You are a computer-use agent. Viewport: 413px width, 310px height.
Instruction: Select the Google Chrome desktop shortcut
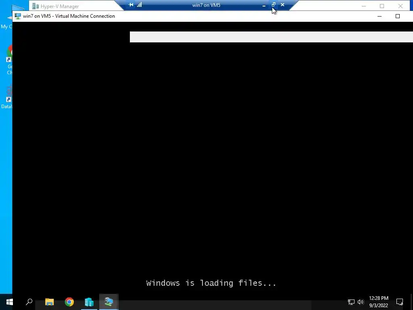[8, 60]
